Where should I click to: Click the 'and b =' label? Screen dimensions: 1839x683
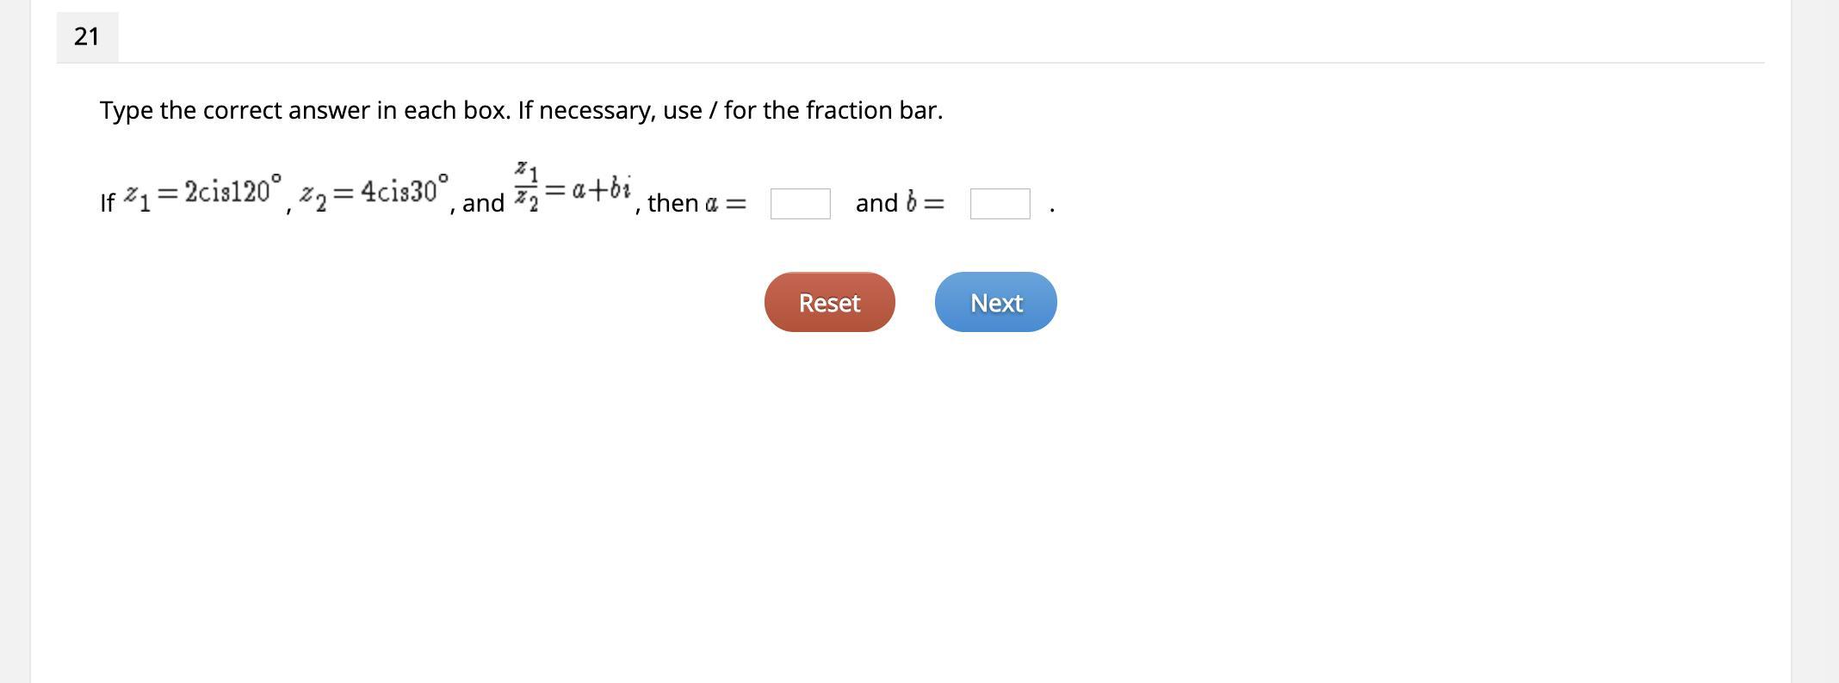click(x=900, y=203)
